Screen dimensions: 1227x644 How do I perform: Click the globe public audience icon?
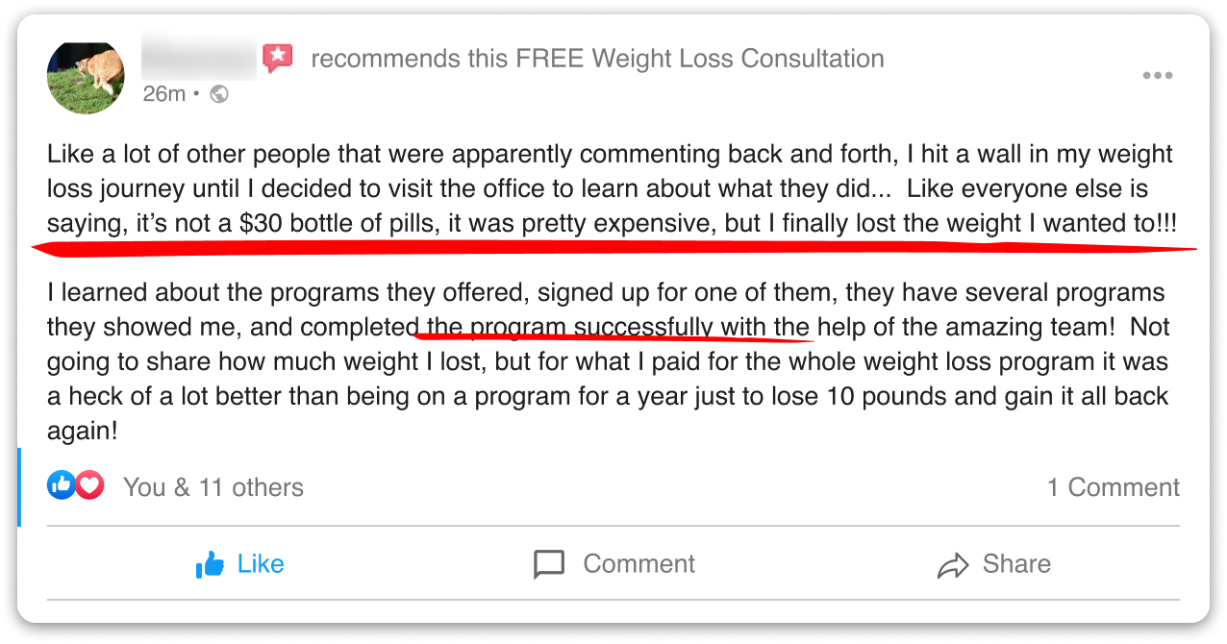pyautogui.click(x=219, y=94)
